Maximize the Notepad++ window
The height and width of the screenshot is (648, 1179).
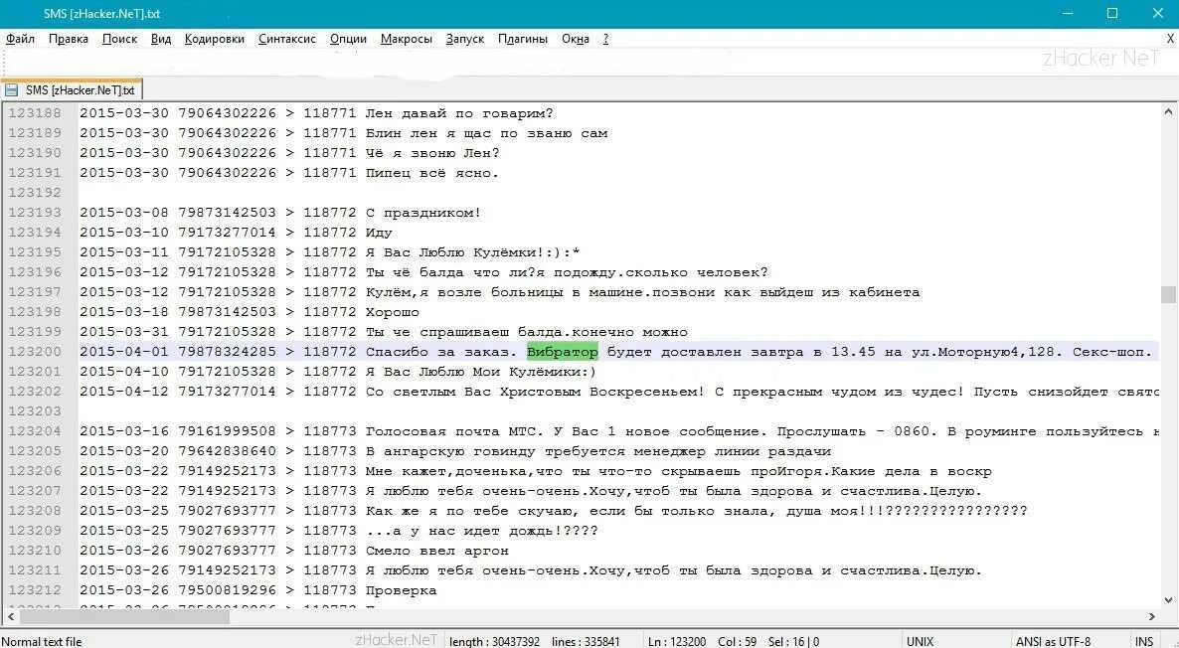pyautogui.click(x=1112, y=13)
